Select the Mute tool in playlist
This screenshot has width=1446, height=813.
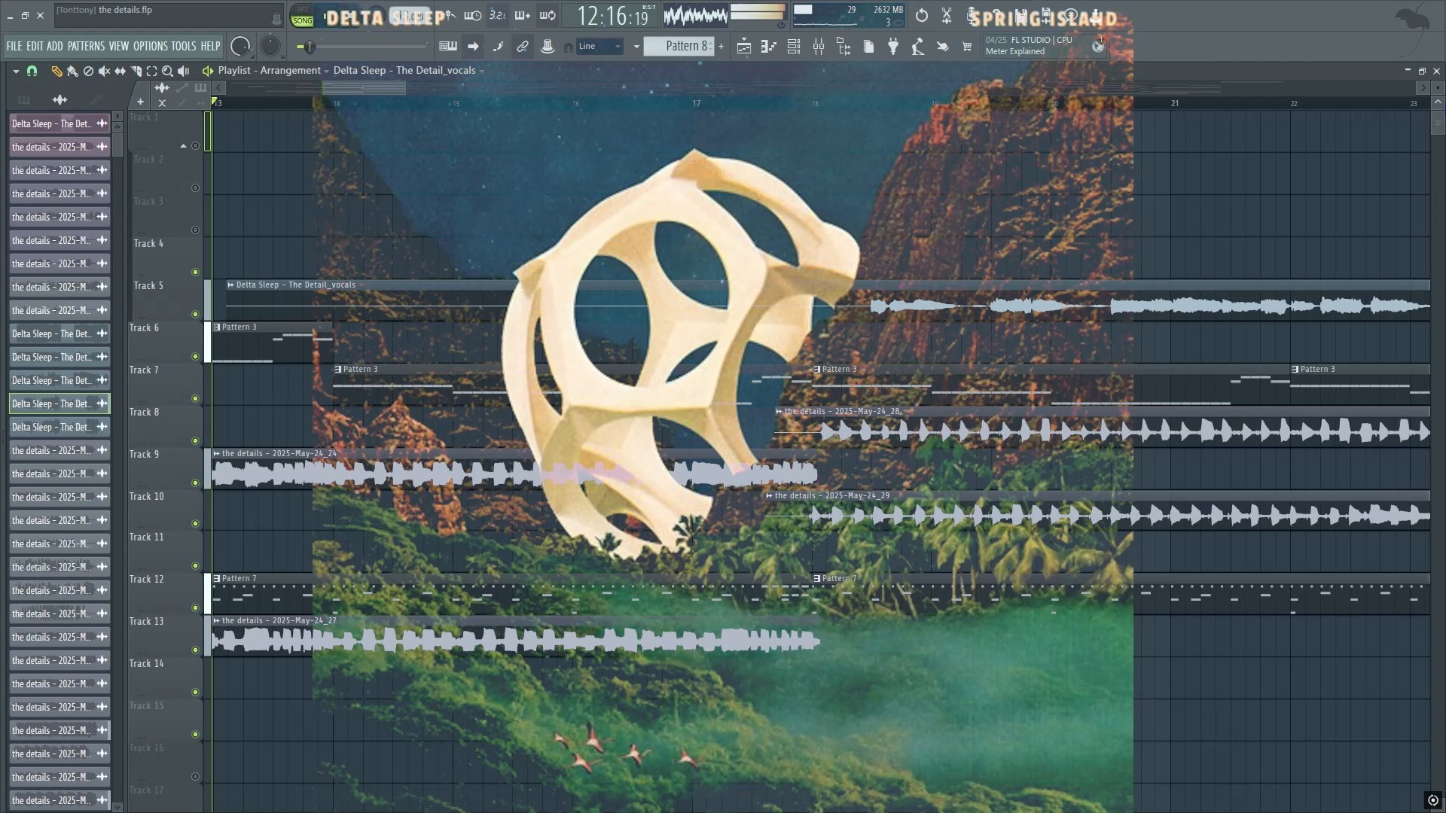pos(104,71)
